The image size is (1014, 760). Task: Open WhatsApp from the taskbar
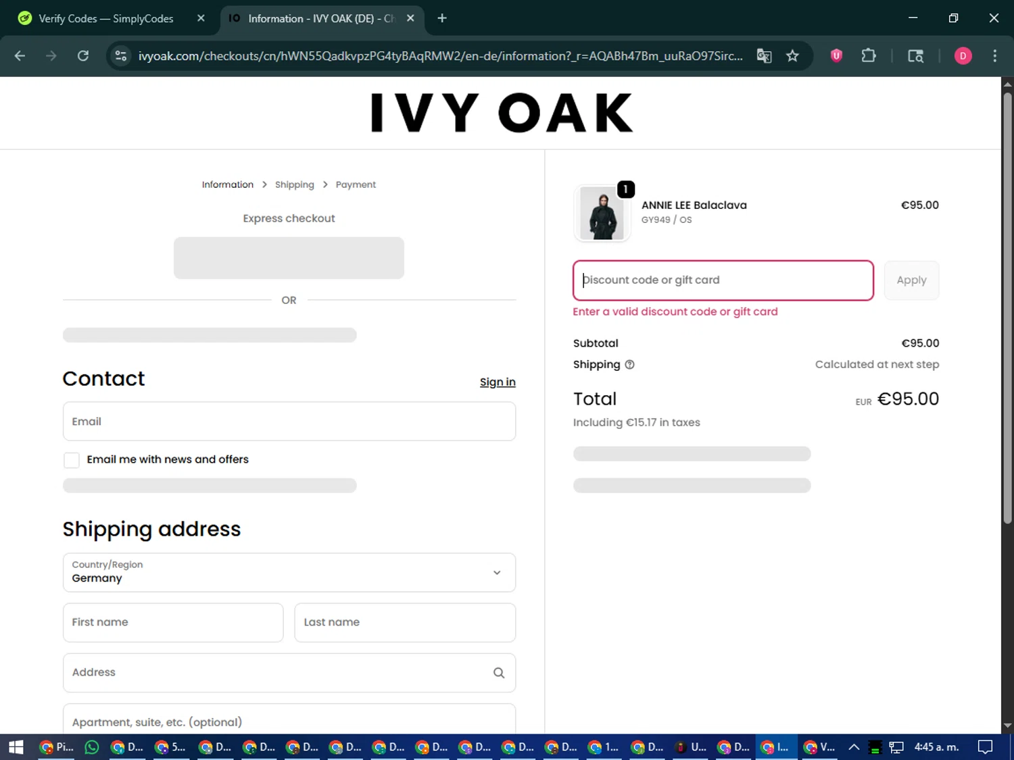(92, 747)
